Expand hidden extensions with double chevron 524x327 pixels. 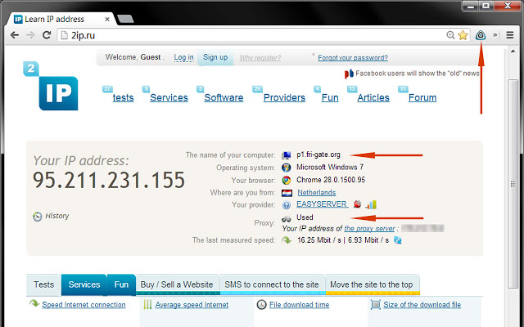tap(495, 35)
